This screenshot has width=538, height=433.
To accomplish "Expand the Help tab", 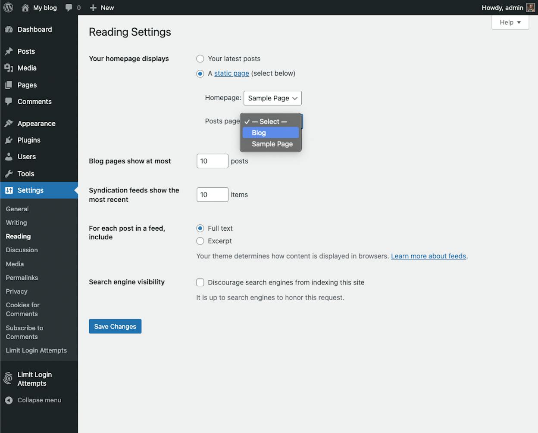I will 510,22.
